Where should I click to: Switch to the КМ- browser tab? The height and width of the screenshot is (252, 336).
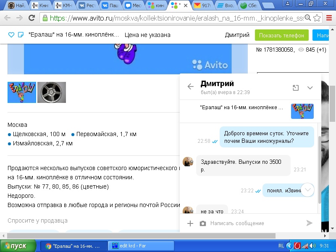click(64, 5)
